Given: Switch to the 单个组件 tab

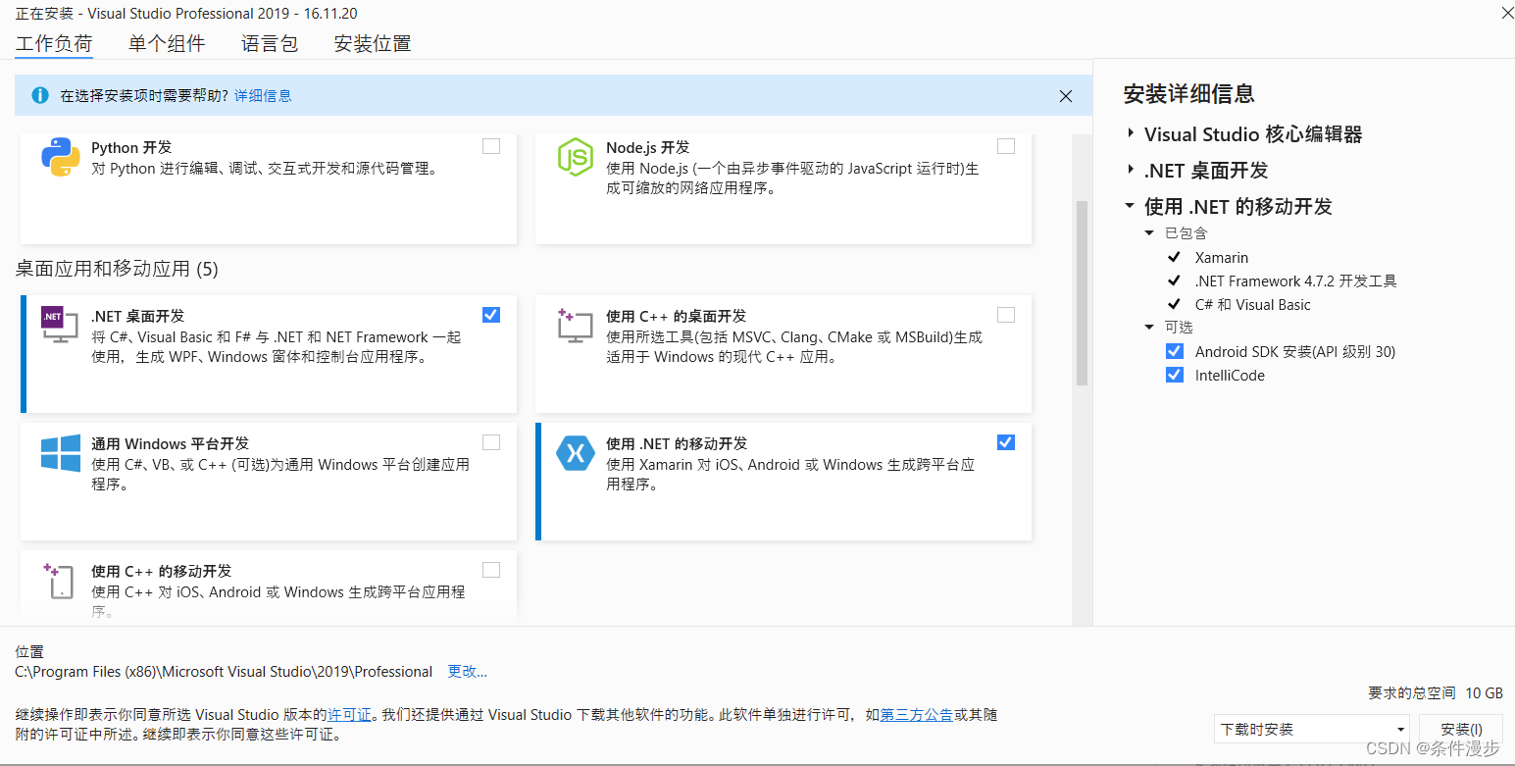Looking at the screenshot, I should click(167, 43).
